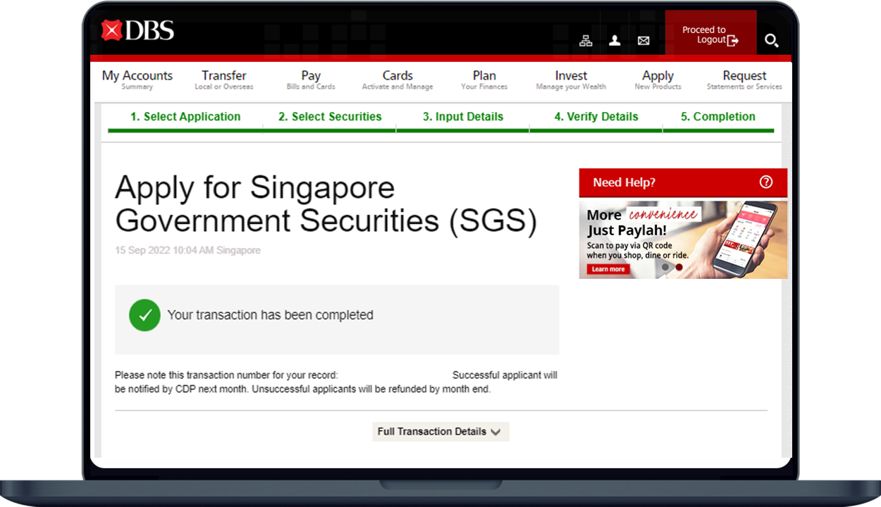
Task: Click Learn more on Paylah banner
Action: [608, 269]
